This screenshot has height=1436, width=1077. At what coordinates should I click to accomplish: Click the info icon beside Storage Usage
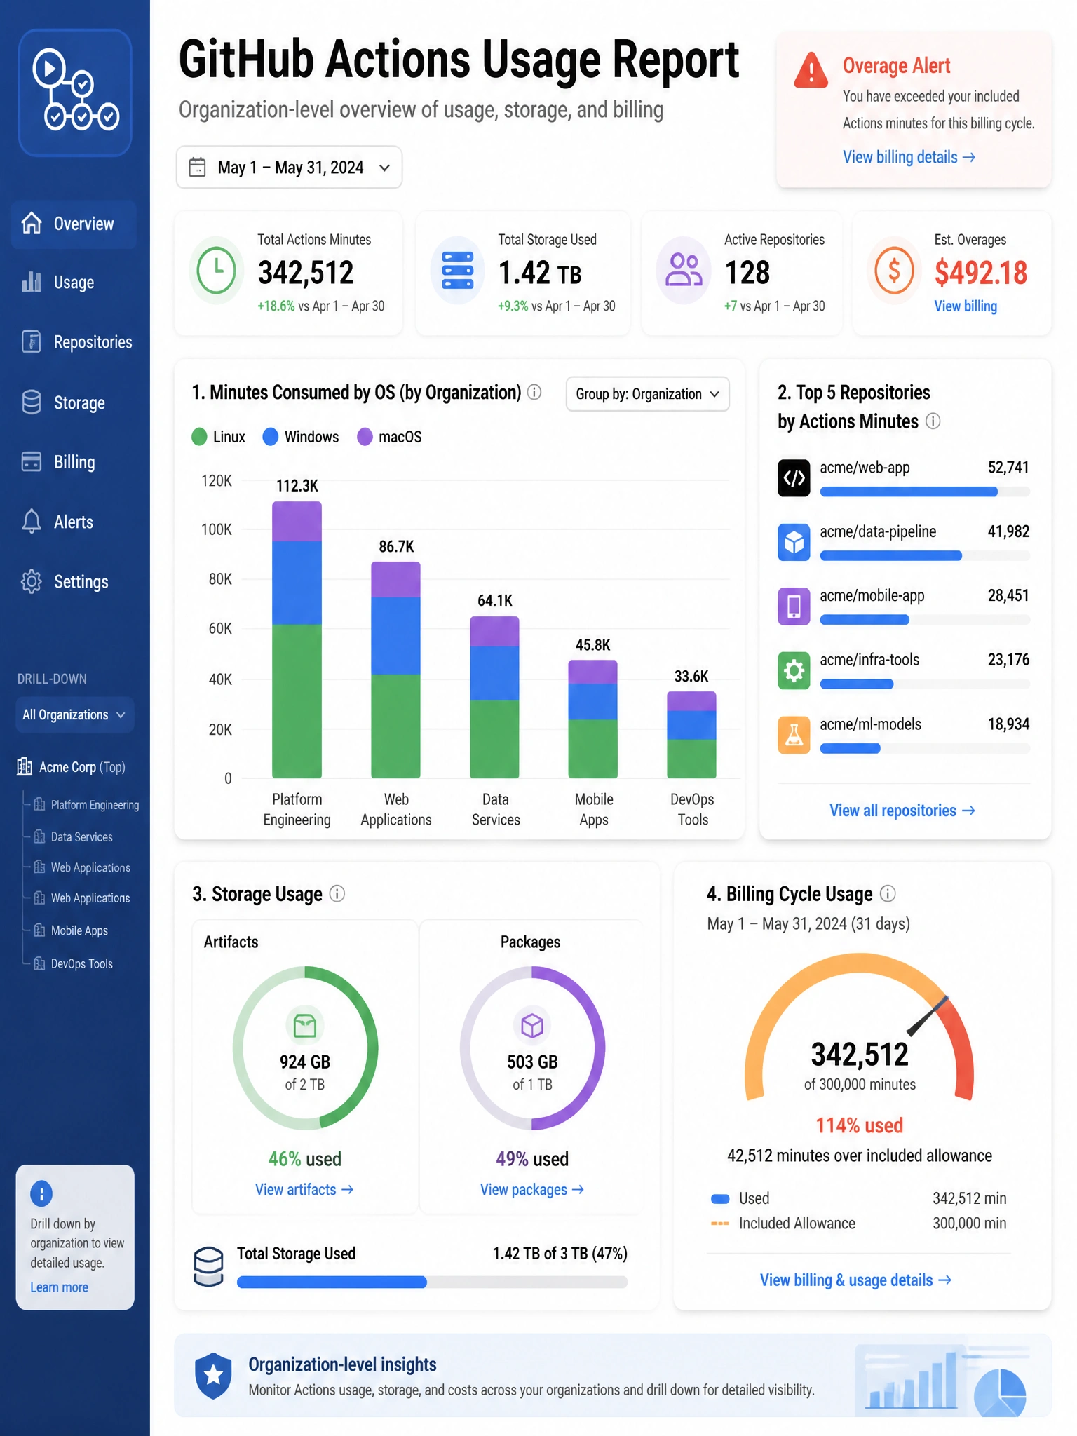(x=337, y=893)
